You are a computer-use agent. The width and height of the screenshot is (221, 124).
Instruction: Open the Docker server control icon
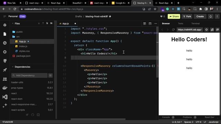(x=5, y=88)
